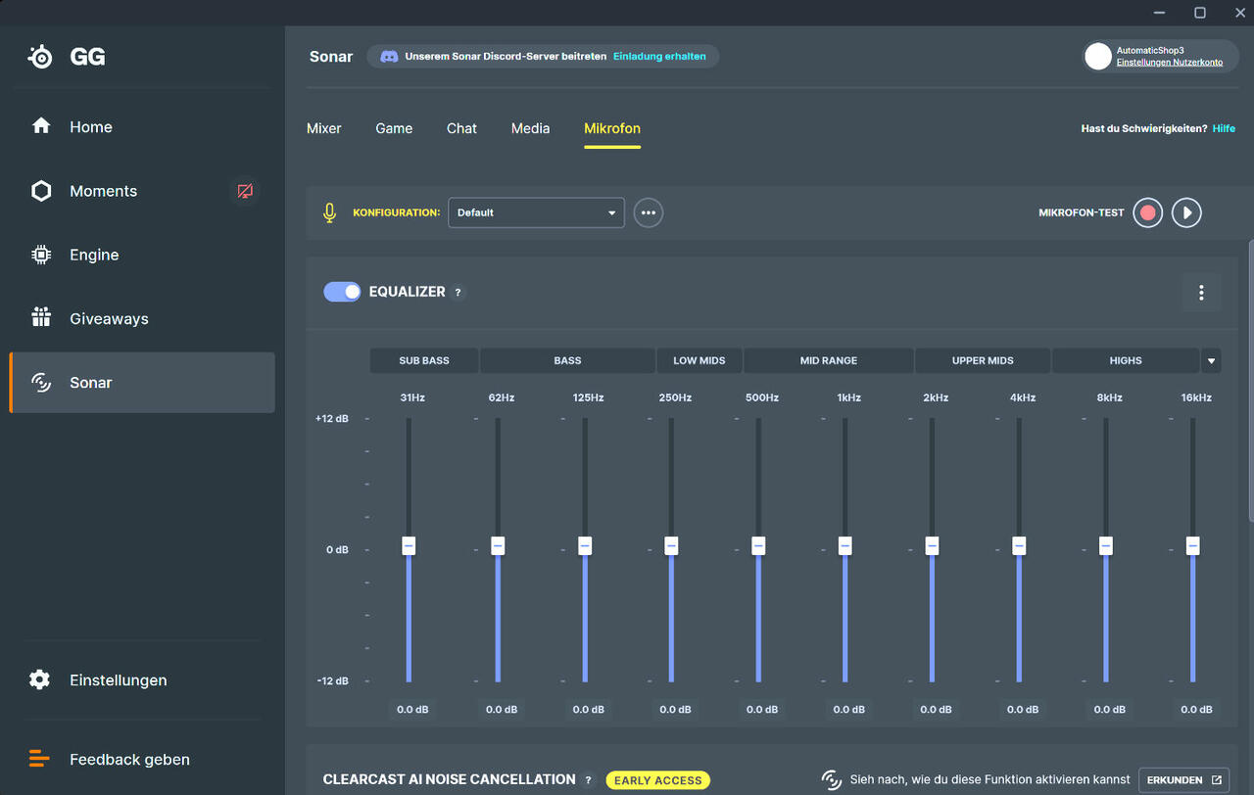
Task: Expand the frequency band range dropdown arrow
Action: click(x=1211, y=361)
